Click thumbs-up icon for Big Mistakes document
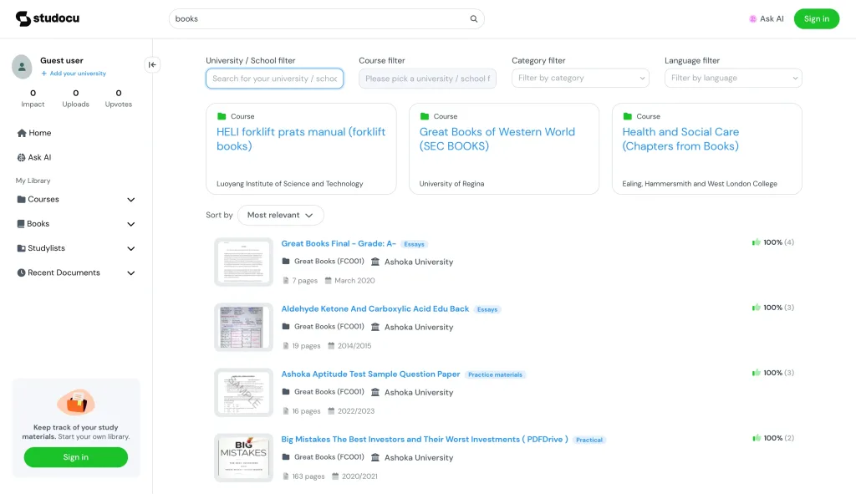 tap(756, 438)
